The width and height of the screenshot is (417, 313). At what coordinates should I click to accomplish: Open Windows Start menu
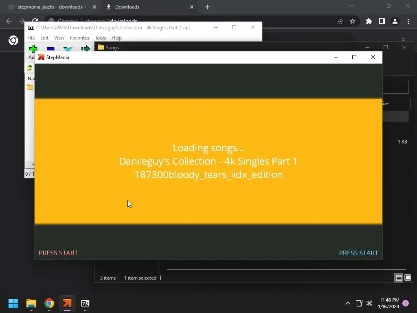[13, 303]
